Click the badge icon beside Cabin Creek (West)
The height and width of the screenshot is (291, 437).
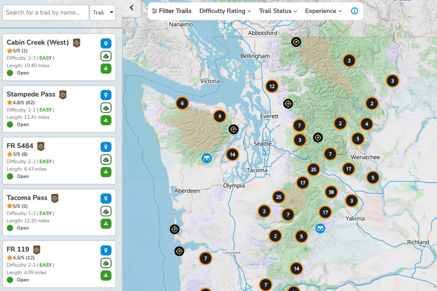tap(77, 43)
